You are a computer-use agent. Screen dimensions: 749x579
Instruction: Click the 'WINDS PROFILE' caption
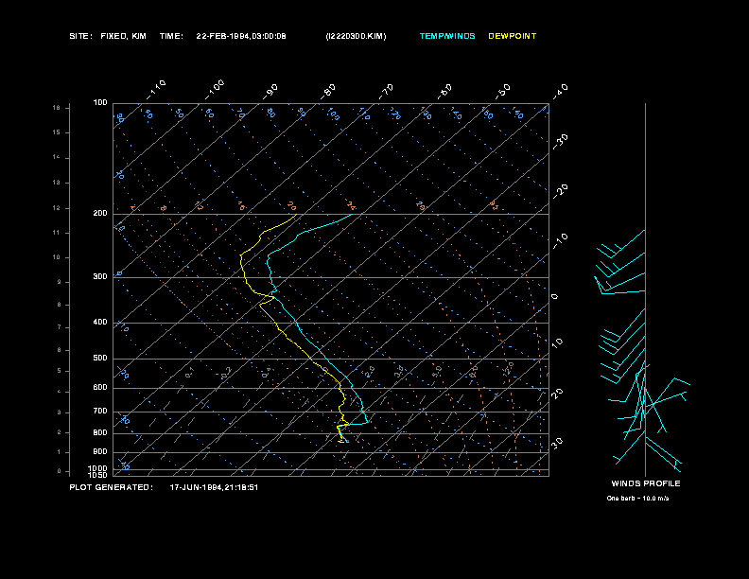pos(646,483)
